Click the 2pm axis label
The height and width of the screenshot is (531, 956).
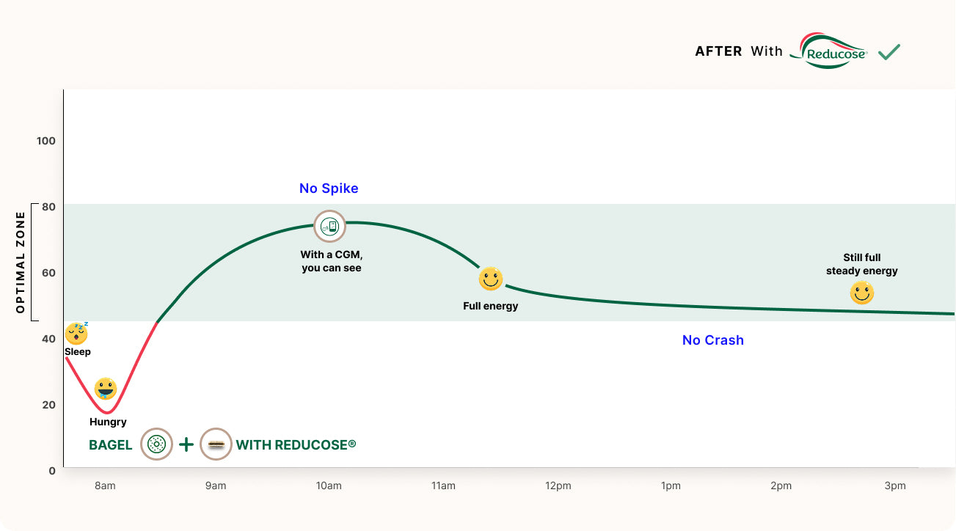(x=781, y=486)
